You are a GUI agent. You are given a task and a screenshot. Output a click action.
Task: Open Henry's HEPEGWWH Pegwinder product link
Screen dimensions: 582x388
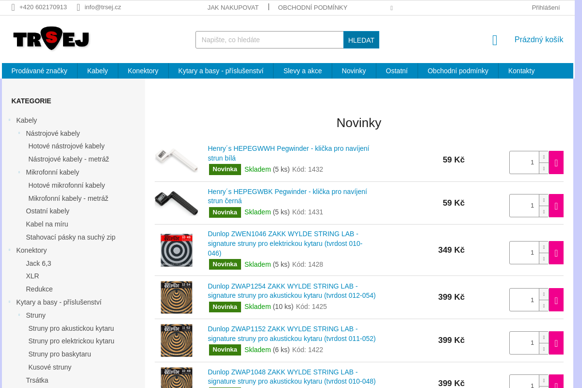click(x=289, y=153)
